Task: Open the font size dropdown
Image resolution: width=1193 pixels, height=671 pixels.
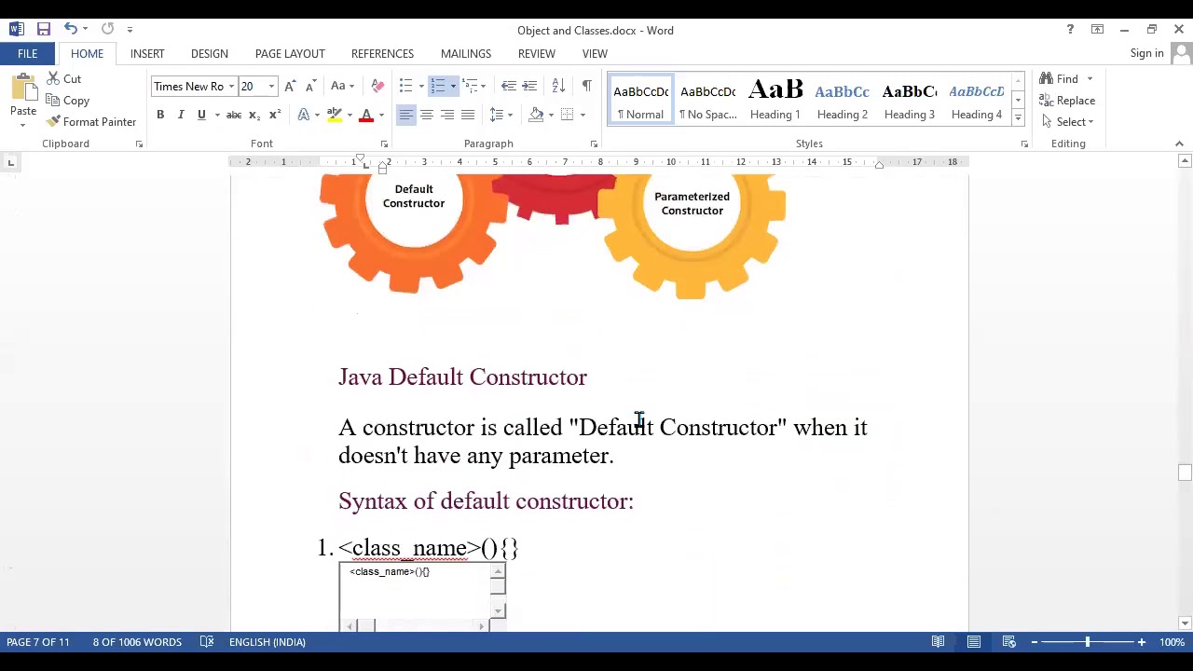Action: [271, 87]
